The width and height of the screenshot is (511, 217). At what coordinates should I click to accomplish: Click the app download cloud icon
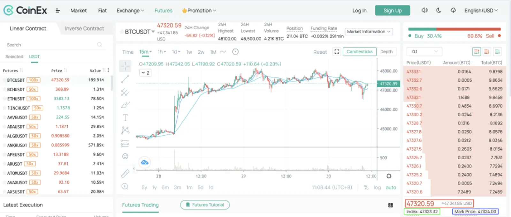[453, 10]
